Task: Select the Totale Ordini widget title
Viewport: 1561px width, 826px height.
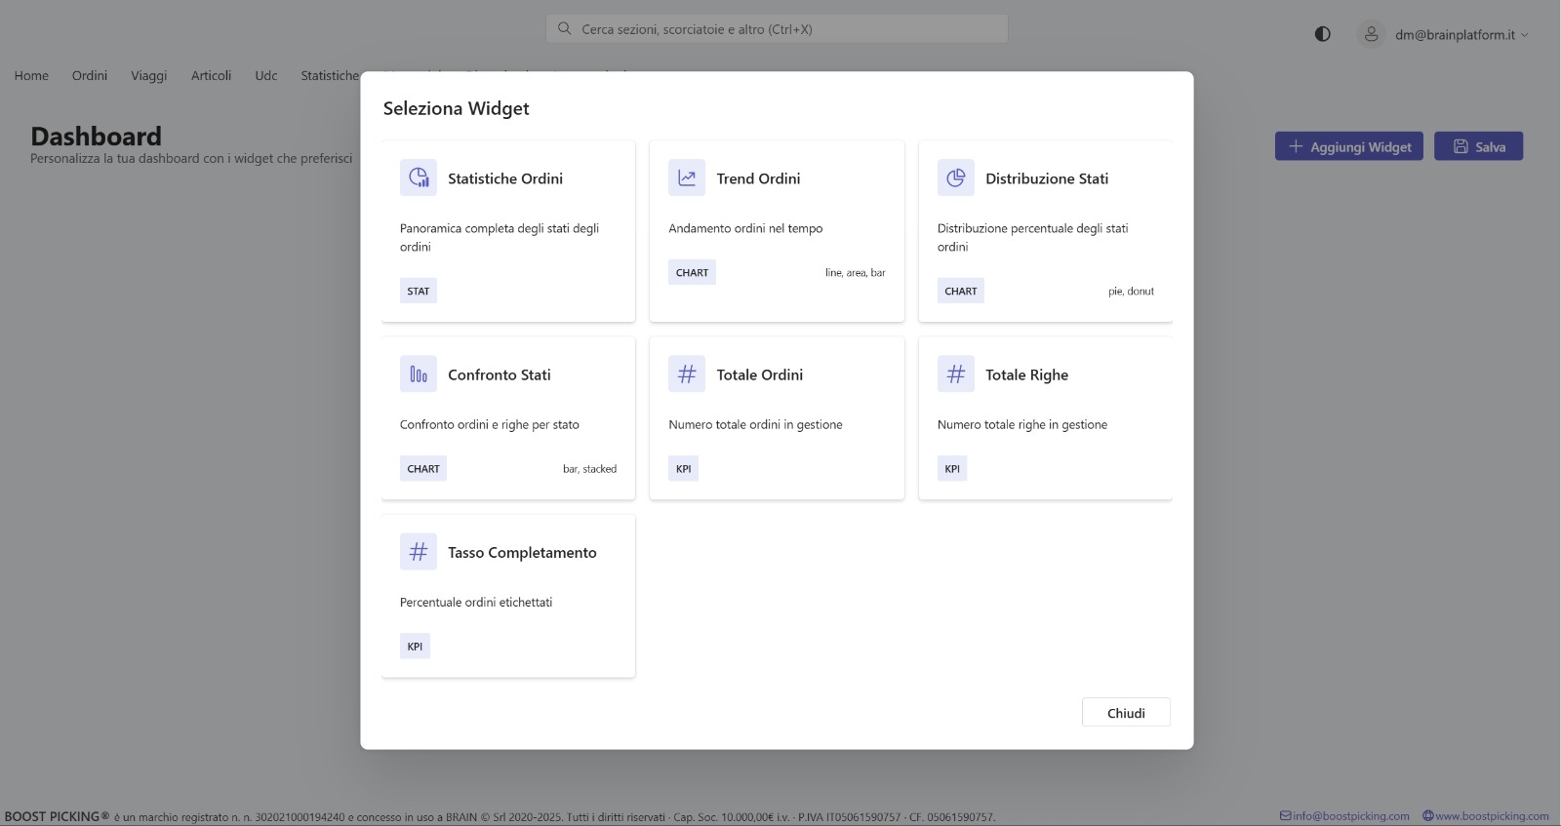Action: point(760,374)
